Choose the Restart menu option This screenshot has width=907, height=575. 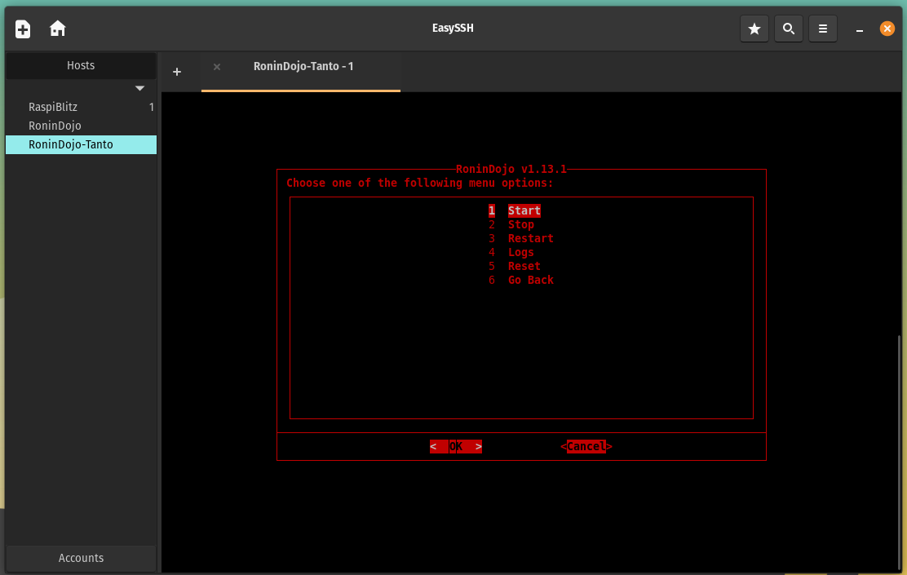point(530,238)
